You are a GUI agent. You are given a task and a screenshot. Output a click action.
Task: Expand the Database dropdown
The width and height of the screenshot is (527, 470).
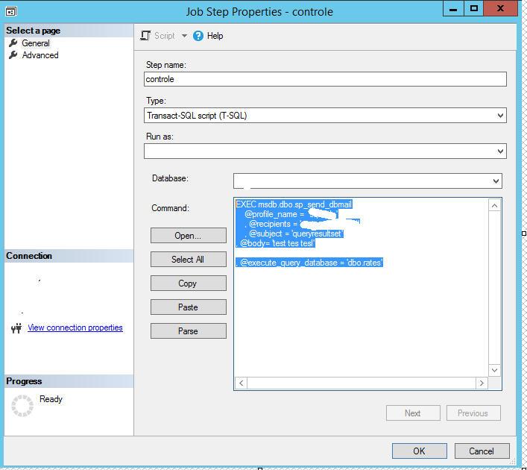coord(496,181)
